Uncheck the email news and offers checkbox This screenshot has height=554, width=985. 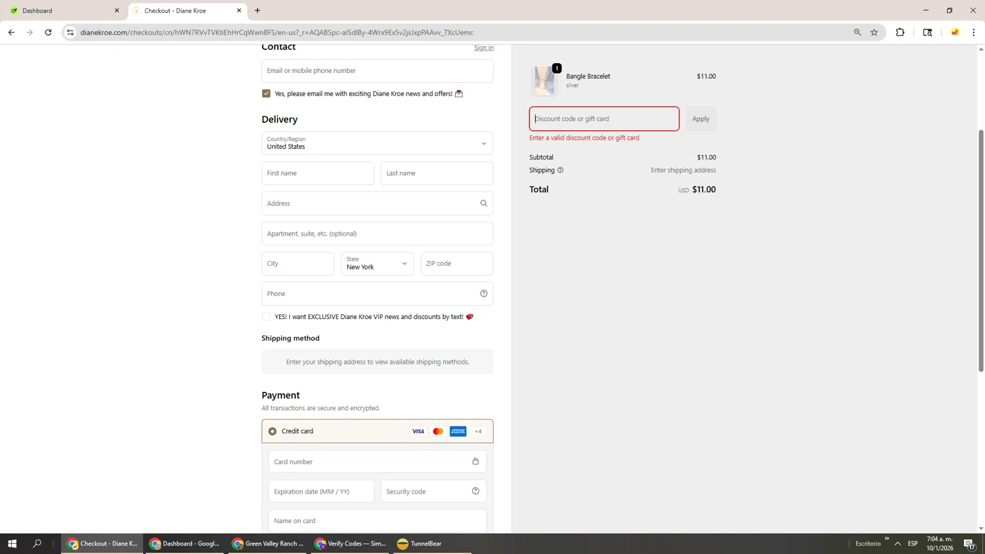tap(266, 94)
